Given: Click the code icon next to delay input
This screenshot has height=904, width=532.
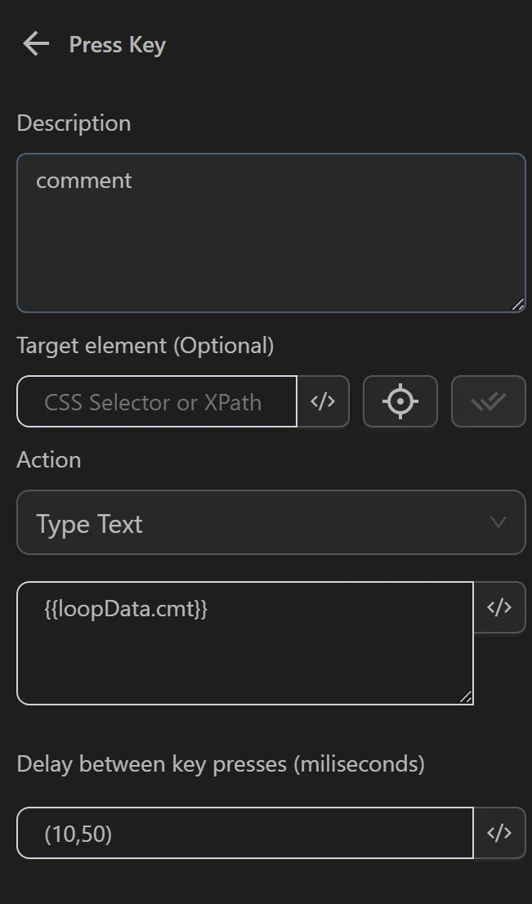Looking at the screenshot, I should [x=499, y=832].
